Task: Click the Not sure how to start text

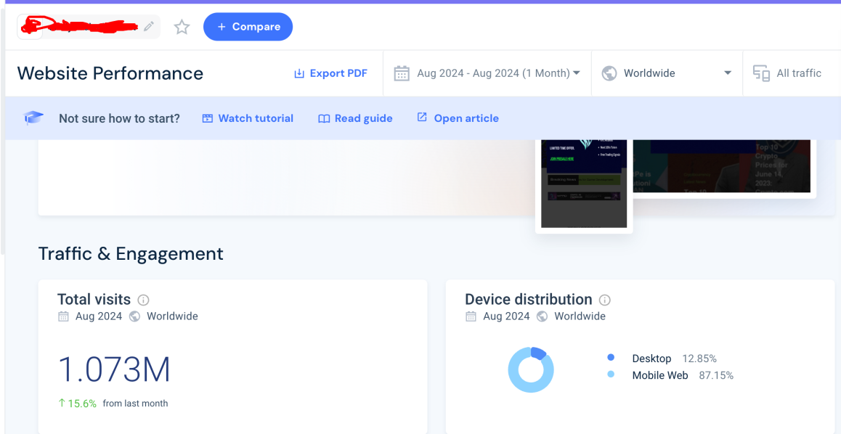Action: pyautogui.click(x=119, y=118)
